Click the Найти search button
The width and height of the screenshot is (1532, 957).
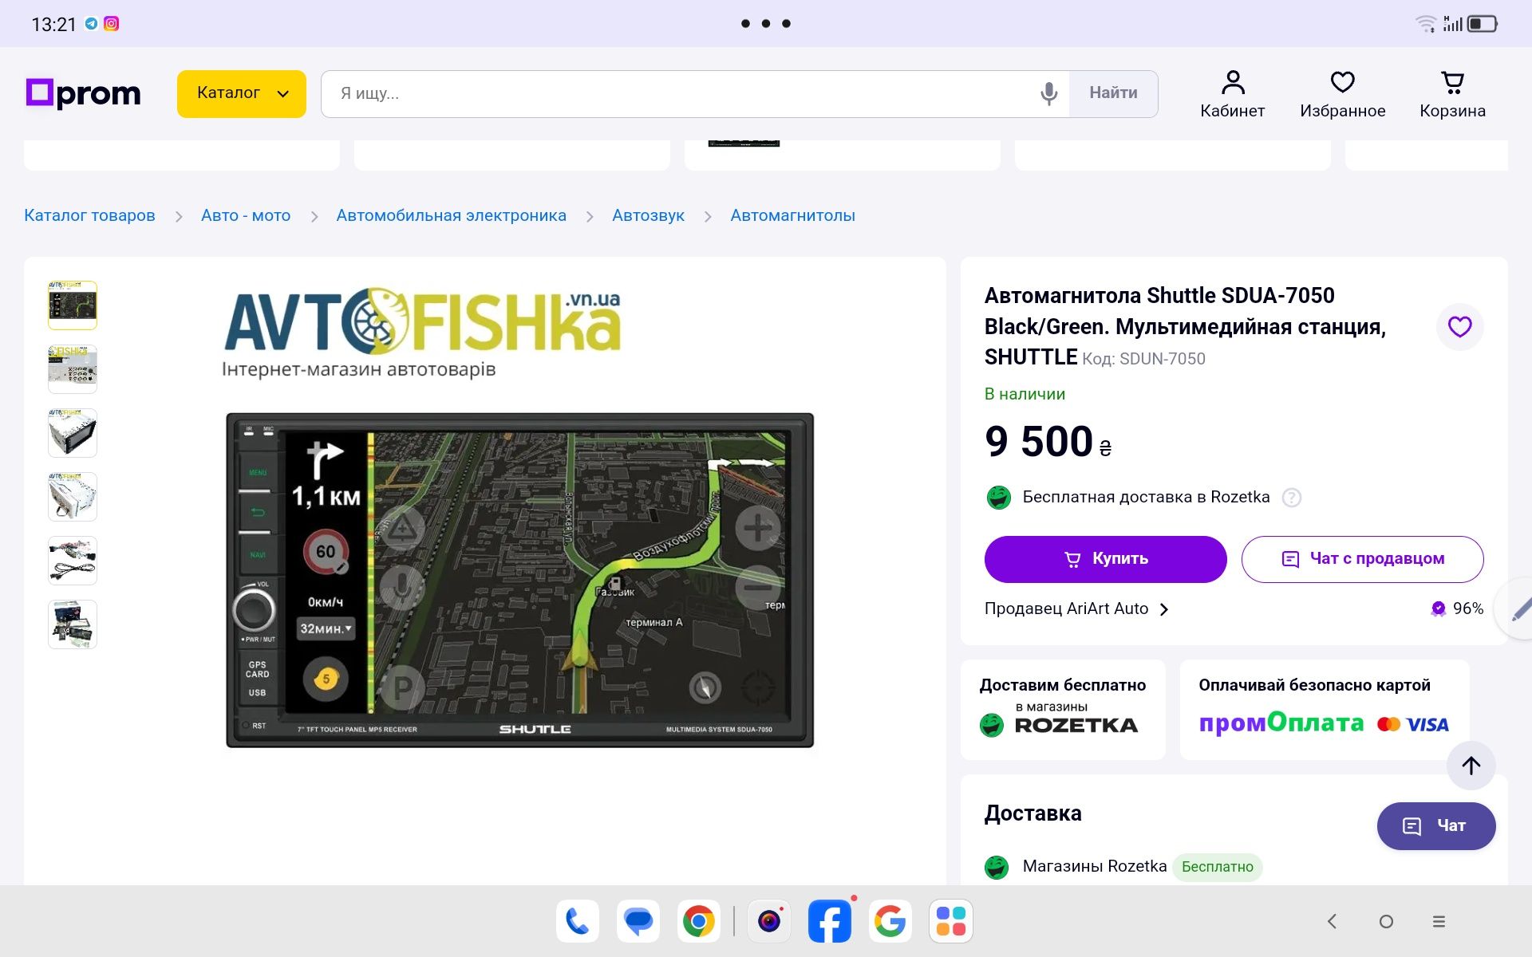(x=1113, y=93)
